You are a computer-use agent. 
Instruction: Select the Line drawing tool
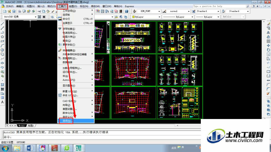point(2,24)
